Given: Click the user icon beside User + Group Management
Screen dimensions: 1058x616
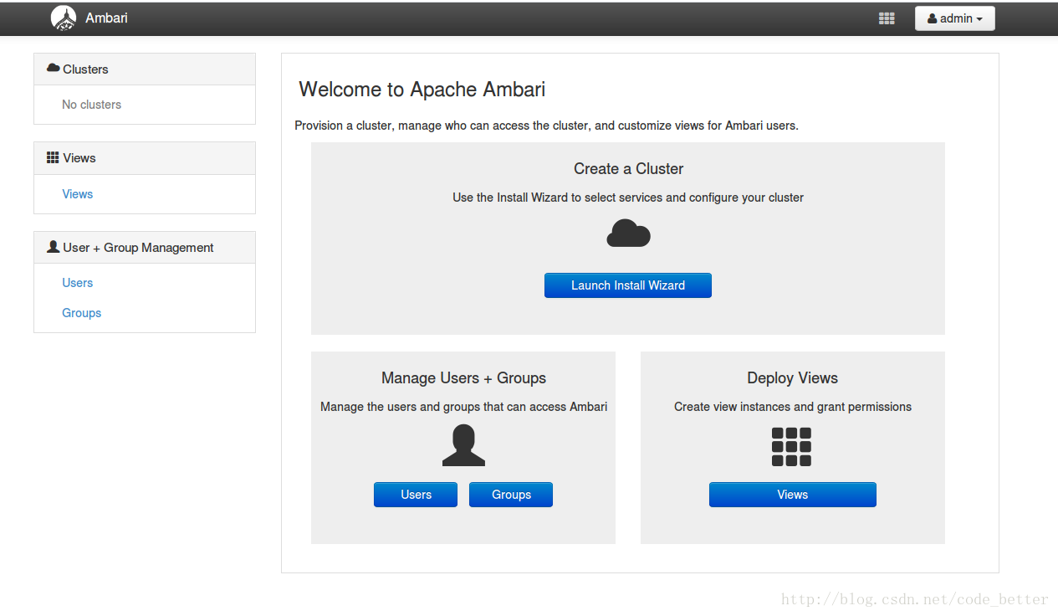Looking at the screenshot, I should (x=54, y=247).
